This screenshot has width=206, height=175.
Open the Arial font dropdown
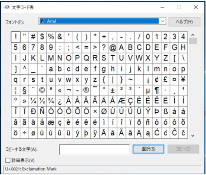point(163,21)
